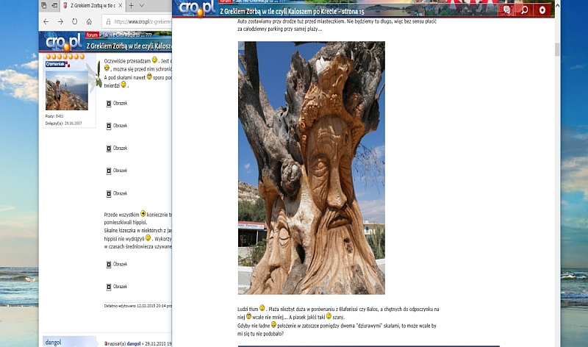Click the browser Forward arrow
The image size is (588, 347).
tap(60, 21)
